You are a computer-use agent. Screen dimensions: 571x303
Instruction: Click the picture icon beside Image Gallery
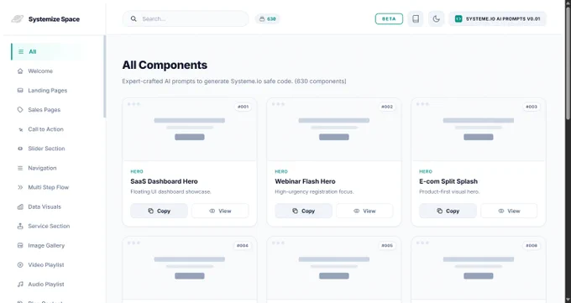click(20, 245)
